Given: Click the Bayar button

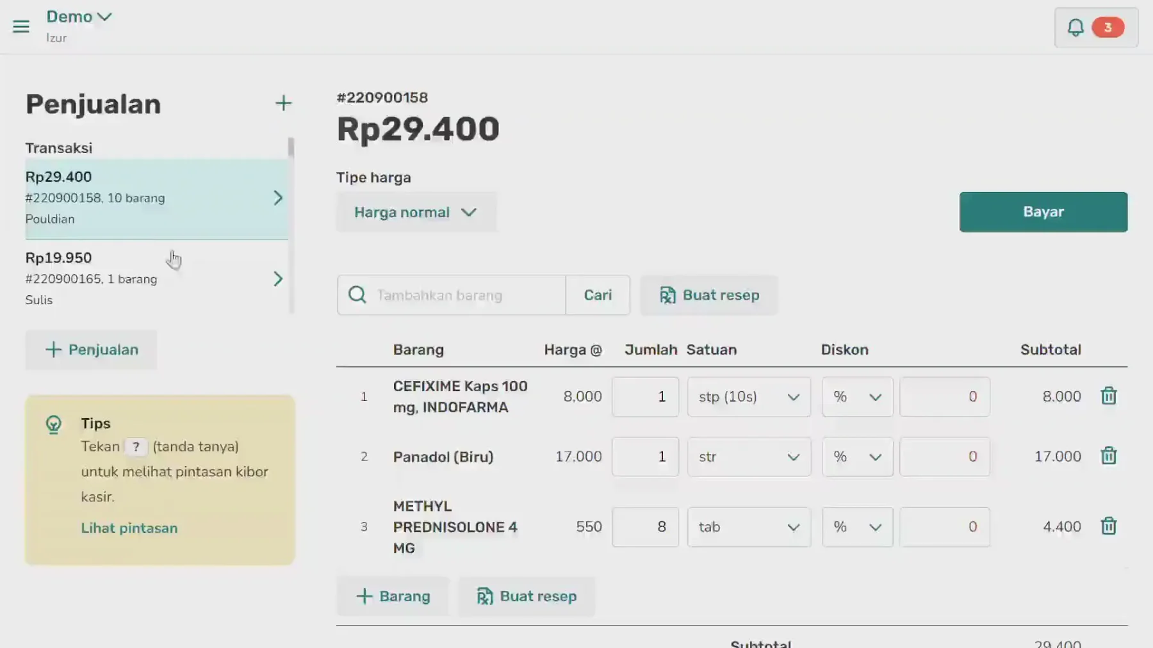Looking at the screenshot, I should click(1043, 212).
